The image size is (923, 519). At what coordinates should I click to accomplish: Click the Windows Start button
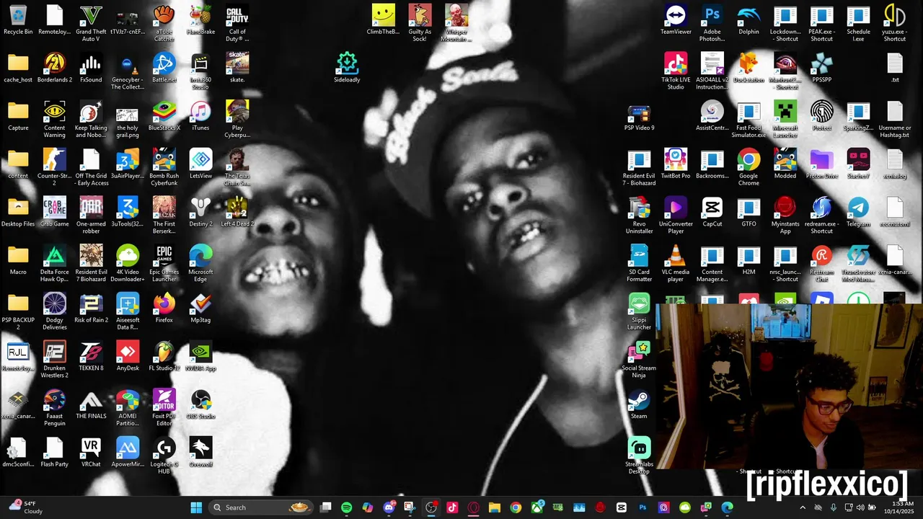coord(196,507)
